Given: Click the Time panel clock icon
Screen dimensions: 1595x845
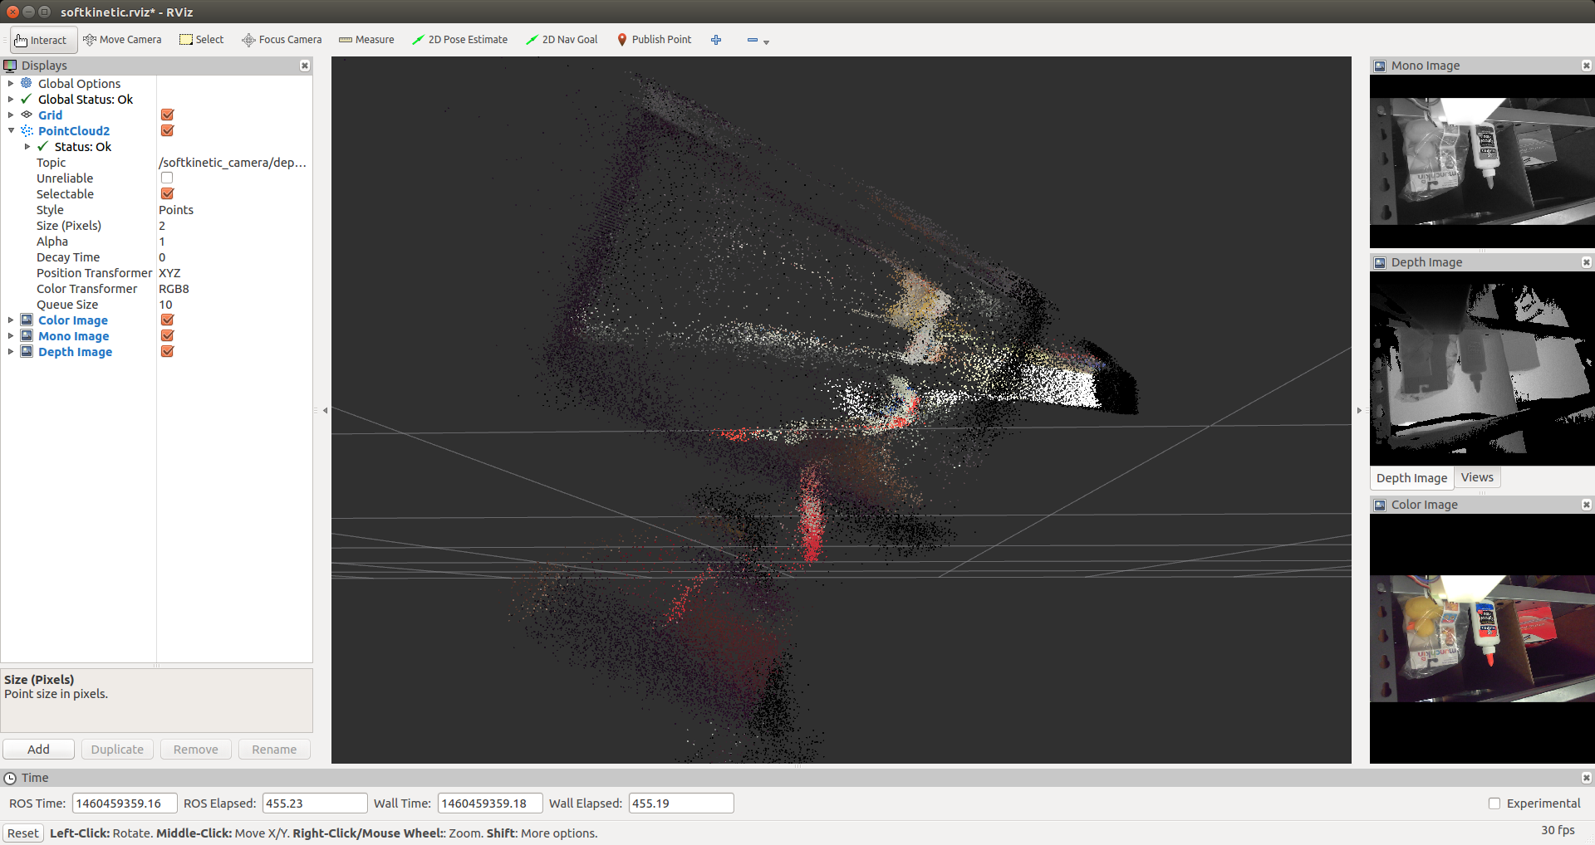Looking at the screenshot, I should coord(10,778).
